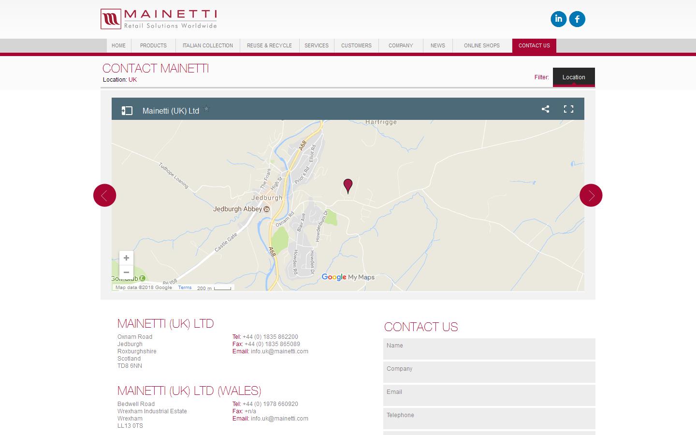Star the Mainetti (UK) Ltd map

(206, 109)
